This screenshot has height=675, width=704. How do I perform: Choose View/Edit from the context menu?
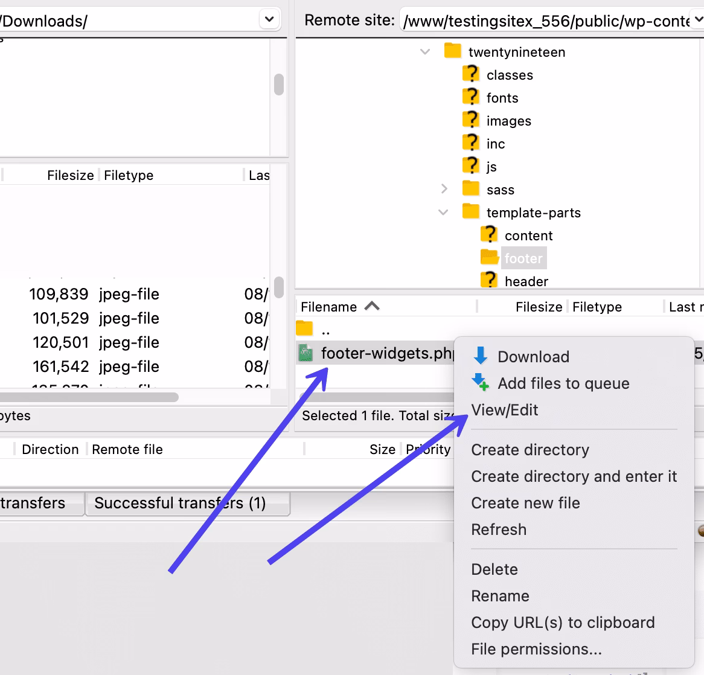505,410
